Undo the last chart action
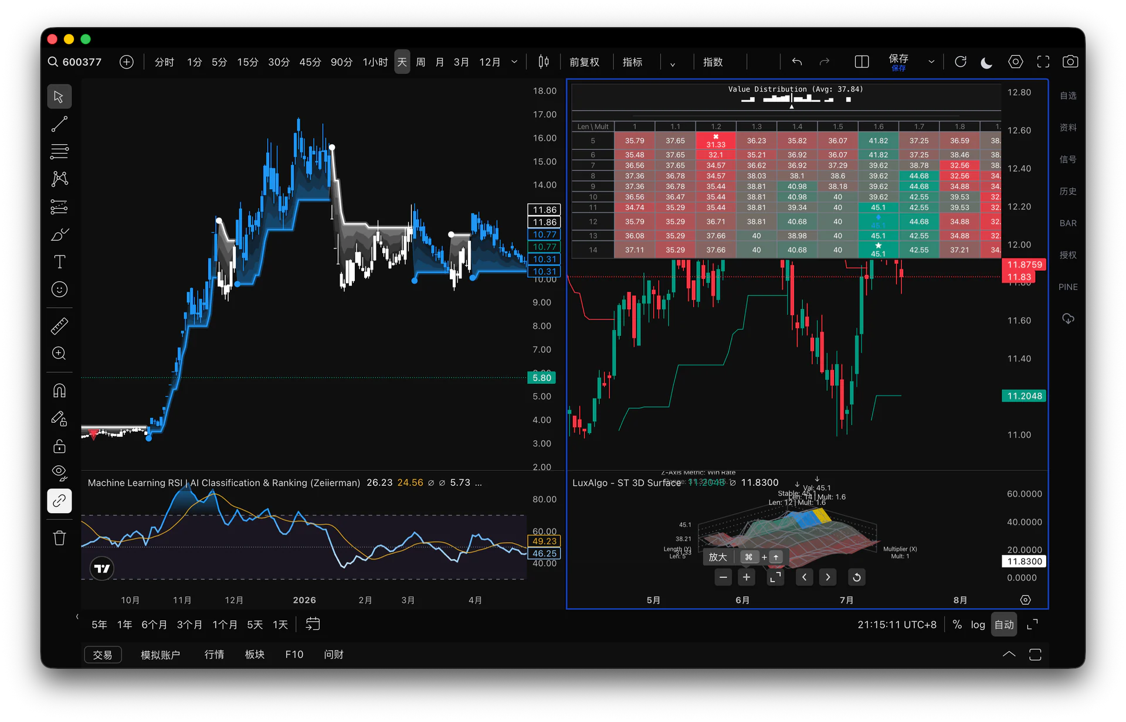Screen dimensions: 1126x722 click(796, 62)
